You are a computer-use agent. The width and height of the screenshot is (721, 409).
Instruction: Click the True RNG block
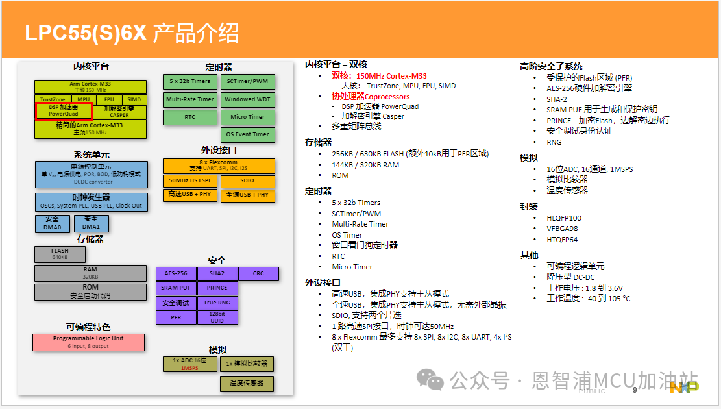(217, 303)
